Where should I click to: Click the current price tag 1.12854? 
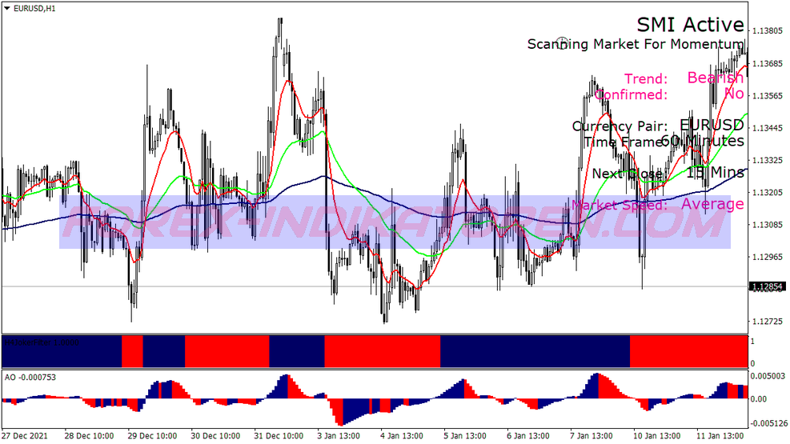(x=767, y=286)
